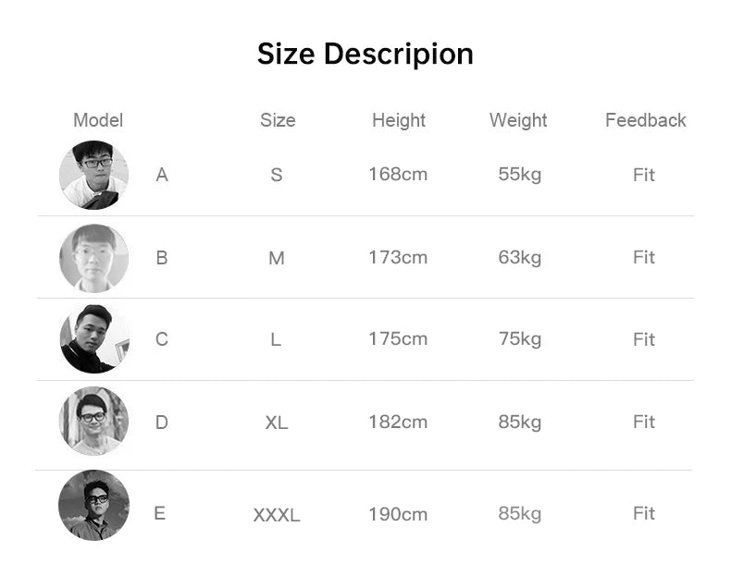Click the 75kg weight value
The height and width of the screenshot is (588, 731).
point(519,339)
